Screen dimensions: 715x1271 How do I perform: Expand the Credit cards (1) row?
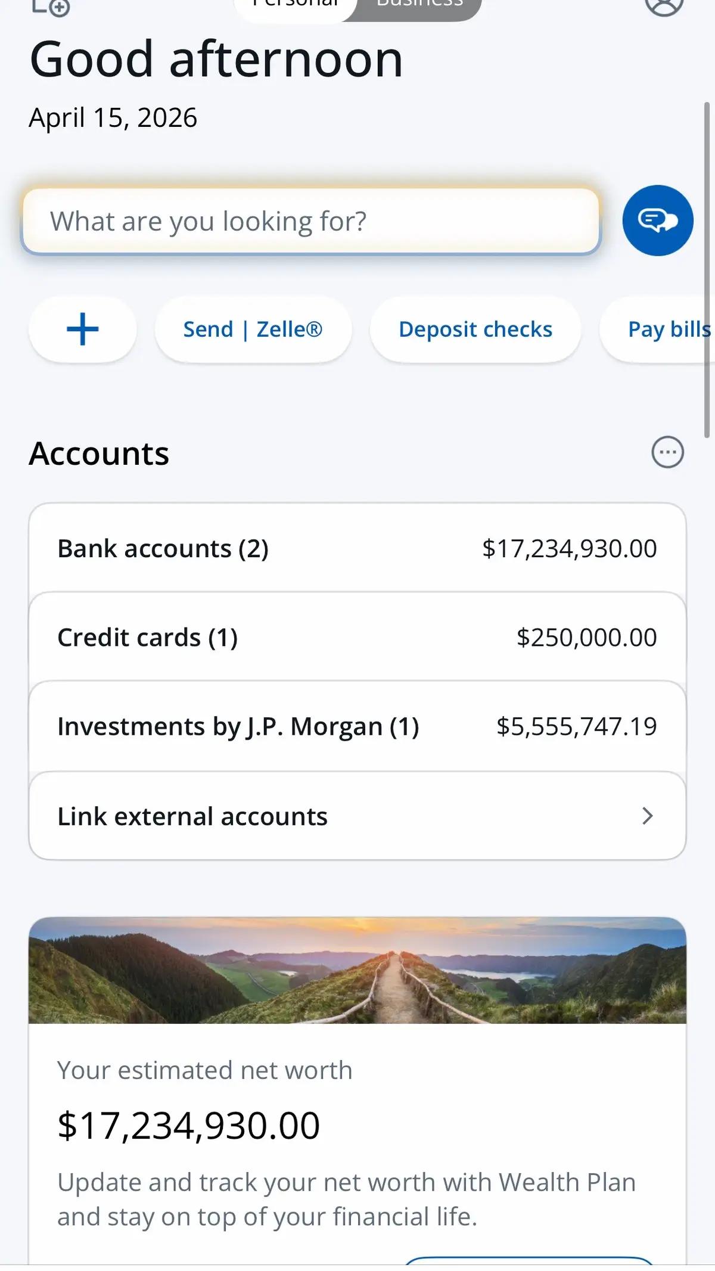tap(357, 637)
